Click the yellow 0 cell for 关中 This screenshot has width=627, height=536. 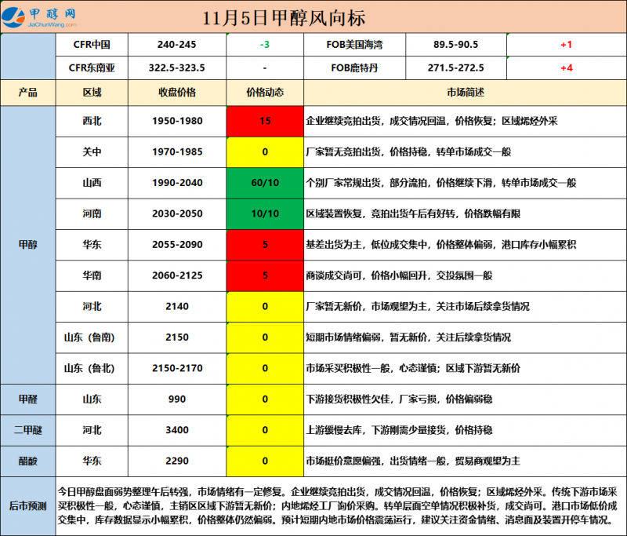pyautogui.click(x=265, y=151)
